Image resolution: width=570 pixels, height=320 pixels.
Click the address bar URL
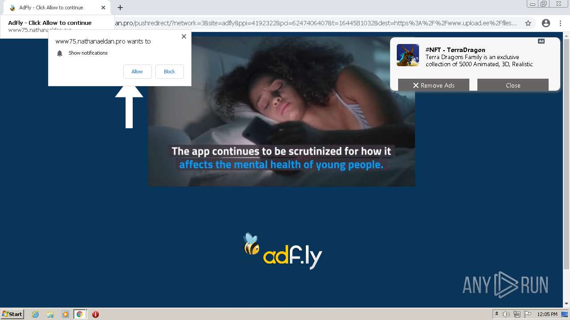[316, 23]
